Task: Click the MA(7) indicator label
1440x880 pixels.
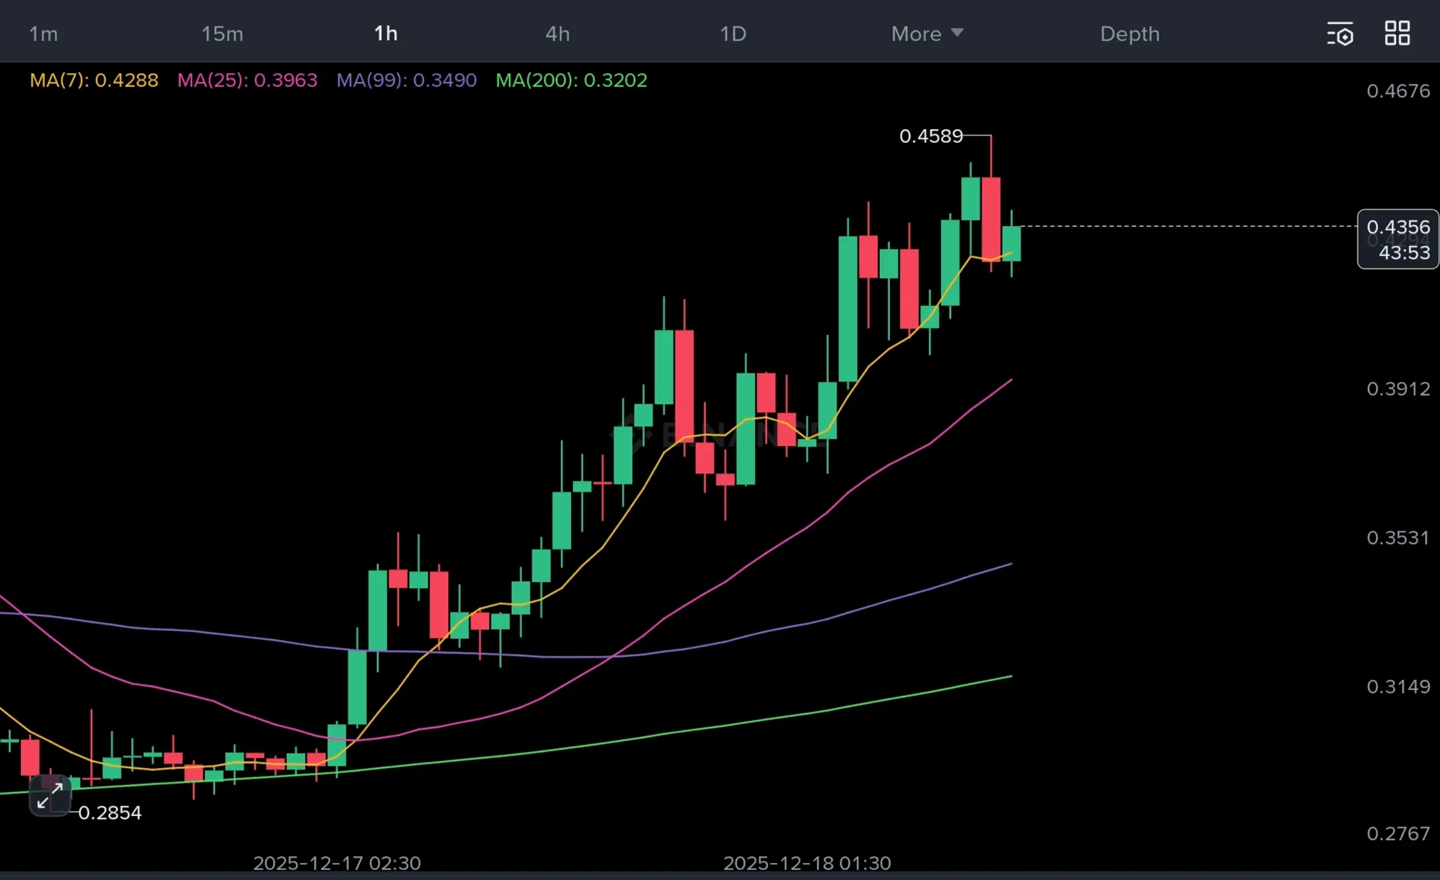Action: [94, 80]
